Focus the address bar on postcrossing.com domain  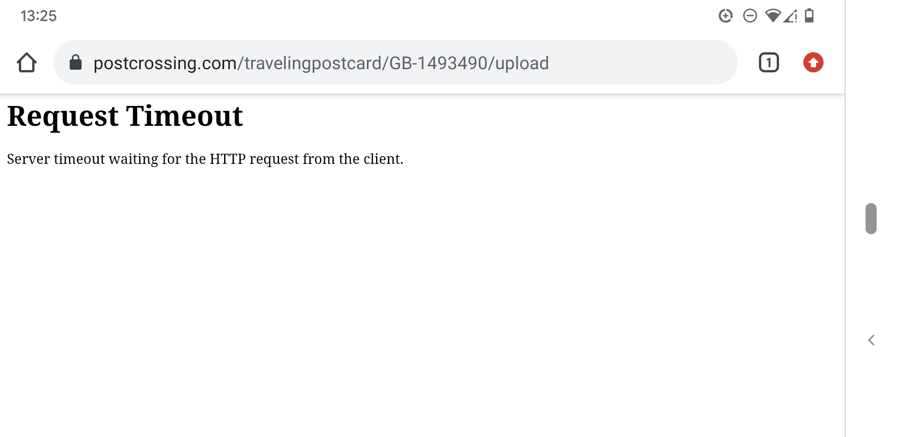tap(165, 63)
